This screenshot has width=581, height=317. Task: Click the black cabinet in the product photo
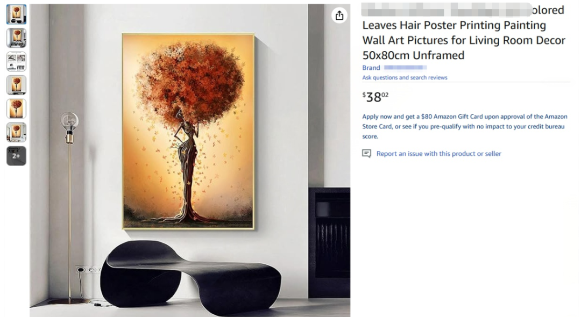(x=329, y=242)
